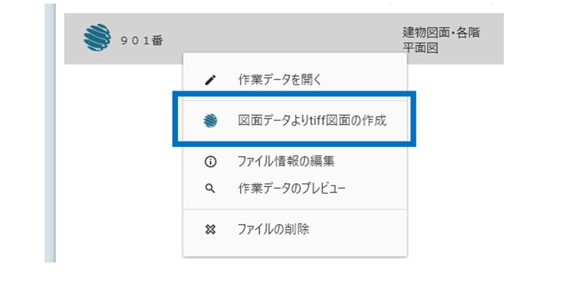Click the pencil icon for 作業データを開く
This screenshot has height=302, width=586.
tap(210, 80)
